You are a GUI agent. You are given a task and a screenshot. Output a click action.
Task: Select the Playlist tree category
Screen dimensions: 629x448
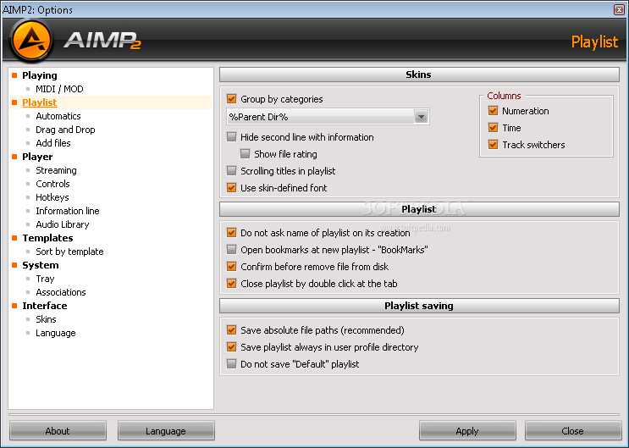click(x=39, y=102)
